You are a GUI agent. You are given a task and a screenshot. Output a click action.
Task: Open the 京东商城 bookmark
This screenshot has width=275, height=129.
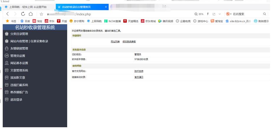click(148, 21)
